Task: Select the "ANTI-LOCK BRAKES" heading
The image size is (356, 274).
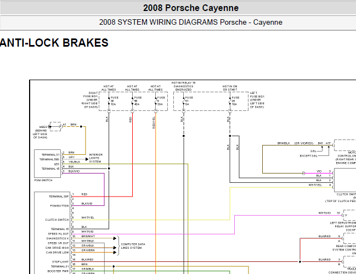Action: click(x=54, y=43)
